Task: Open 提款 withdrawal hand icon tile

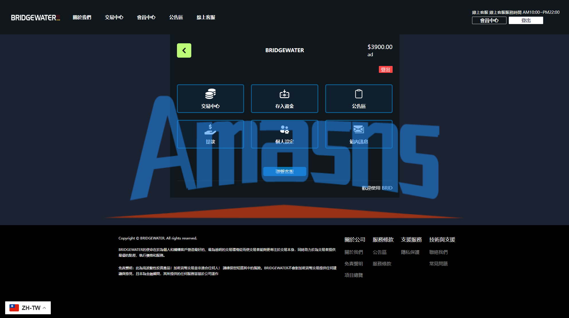Action: click(210, 134)
